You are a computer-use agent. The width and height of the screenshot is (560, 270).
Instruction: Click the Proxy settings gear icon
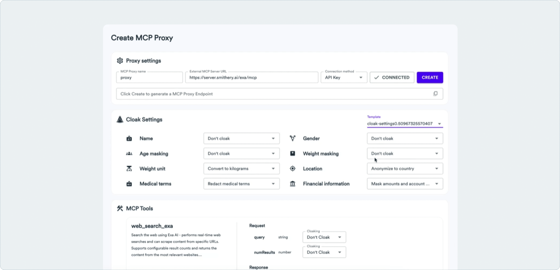click(x=120, y=61)
